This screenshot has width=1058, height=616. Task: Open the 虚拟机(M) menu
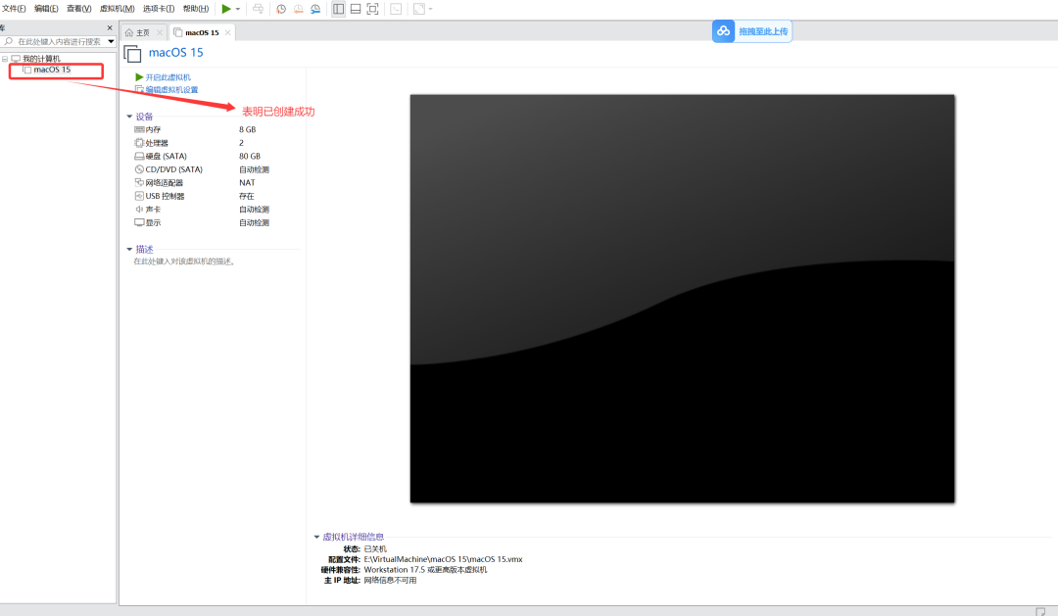point(118,9)
